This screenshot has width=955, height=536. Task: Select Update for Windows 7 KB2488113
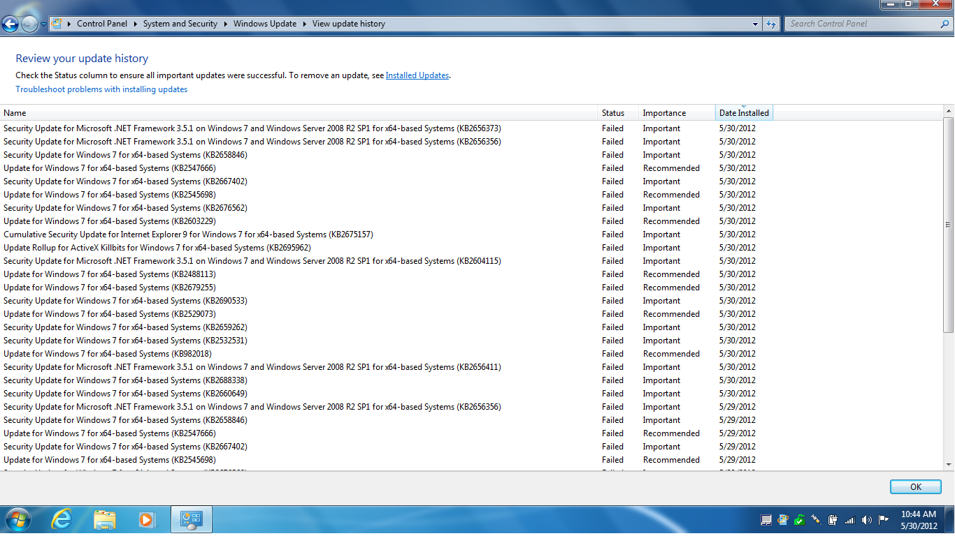(387, 274)
